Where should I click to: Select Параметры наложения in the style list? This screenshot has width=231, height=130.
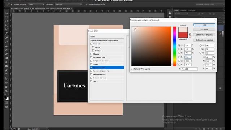(107, 40)
